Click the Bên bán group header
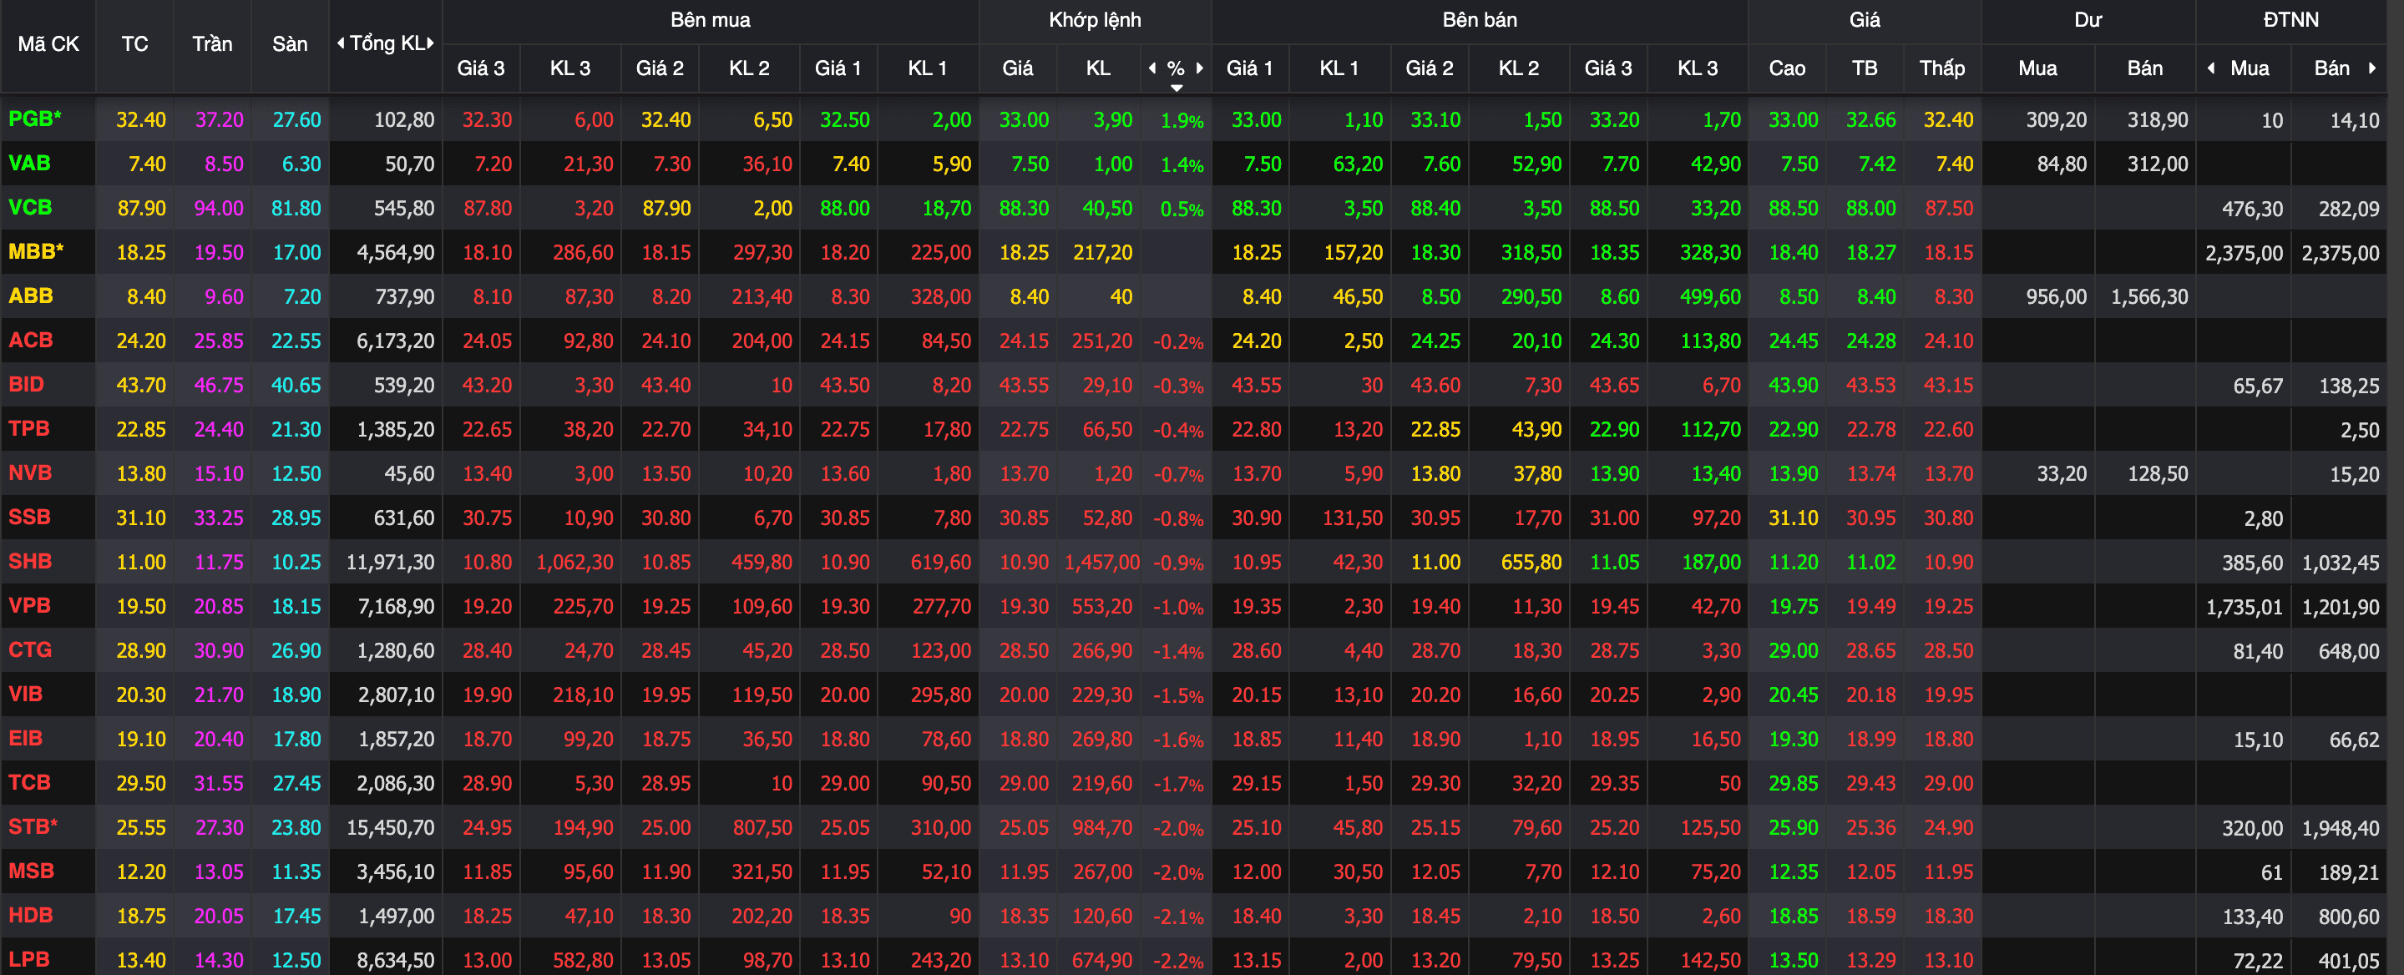This screenshot has height=975, width=2404. coord(1479,19)
